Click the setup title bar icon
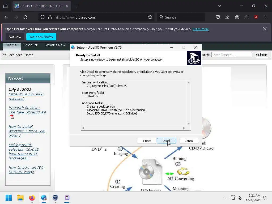This screenshot has width=272, height=204. 73,47
